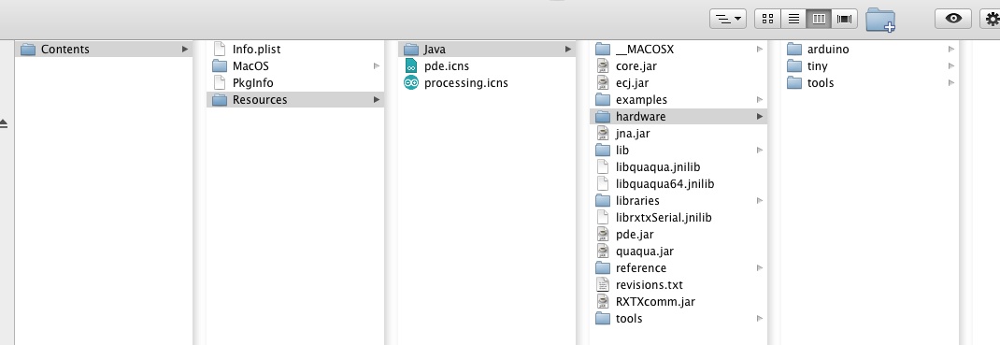
Task: Click the folder icon beside libraries
Action: click(603, 201)
